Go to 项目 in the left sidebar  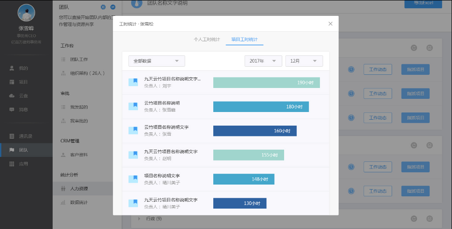click(23, 82)
